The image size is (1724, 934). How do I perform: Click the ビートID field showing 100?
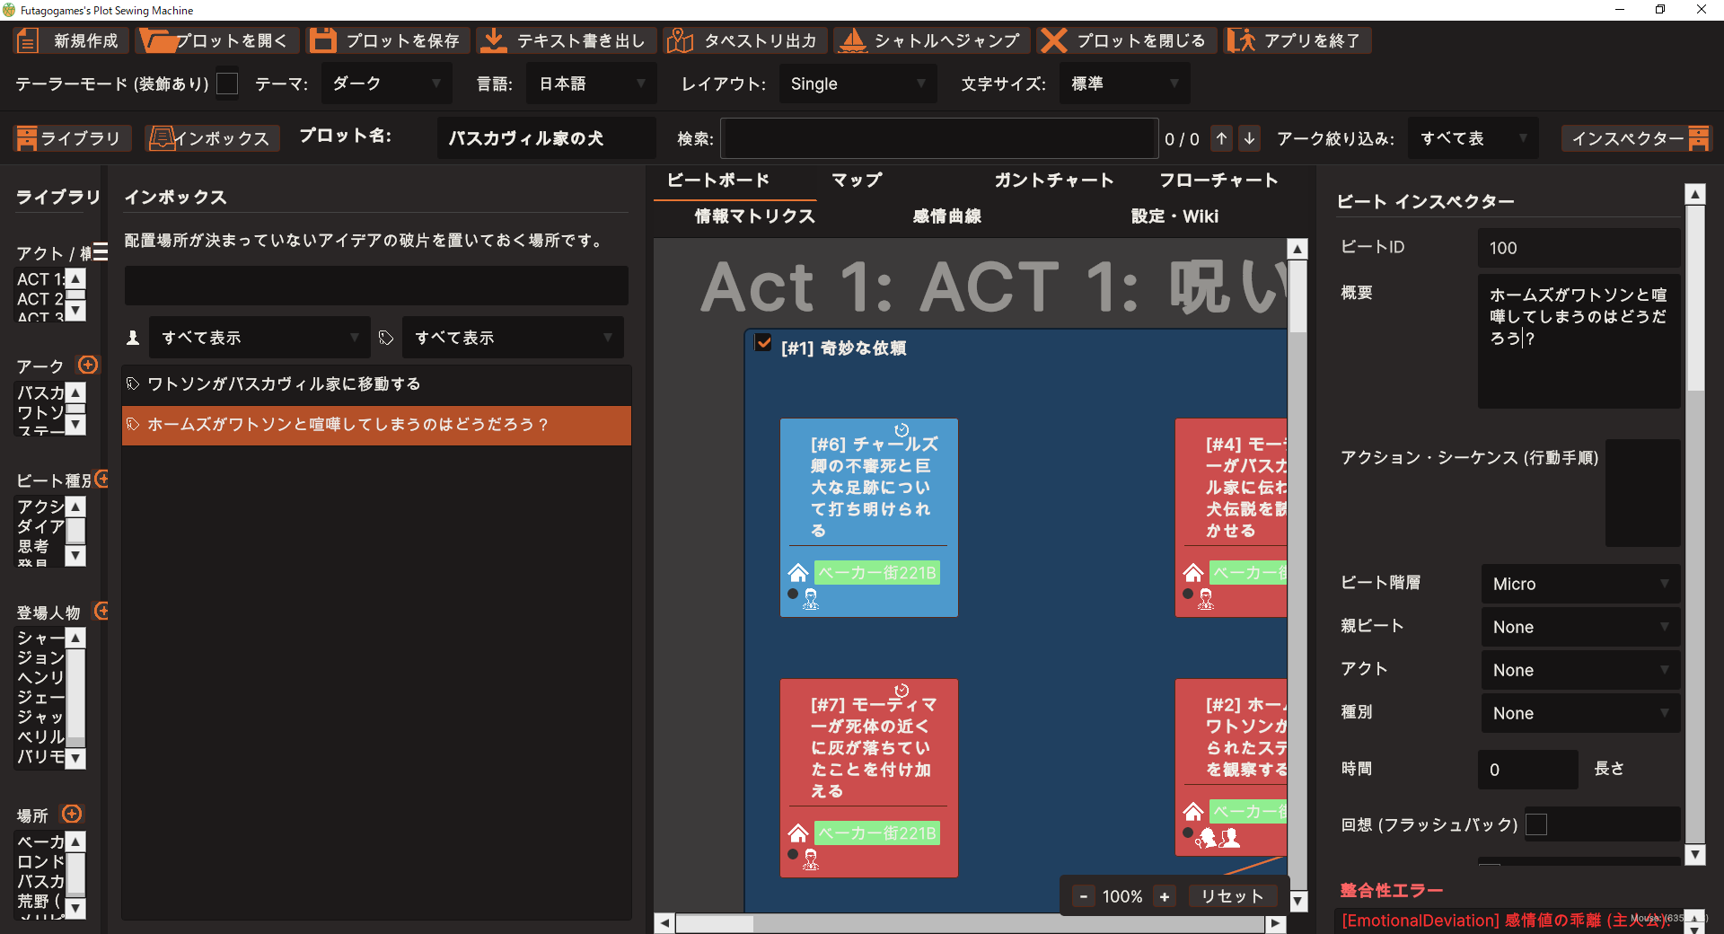pos(1579,248)
